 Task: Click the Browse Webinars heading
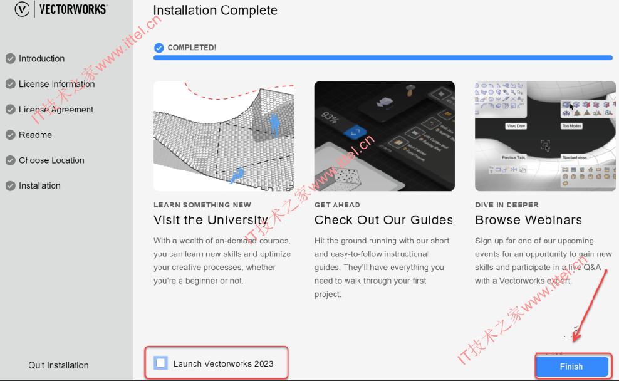[529, 220]
